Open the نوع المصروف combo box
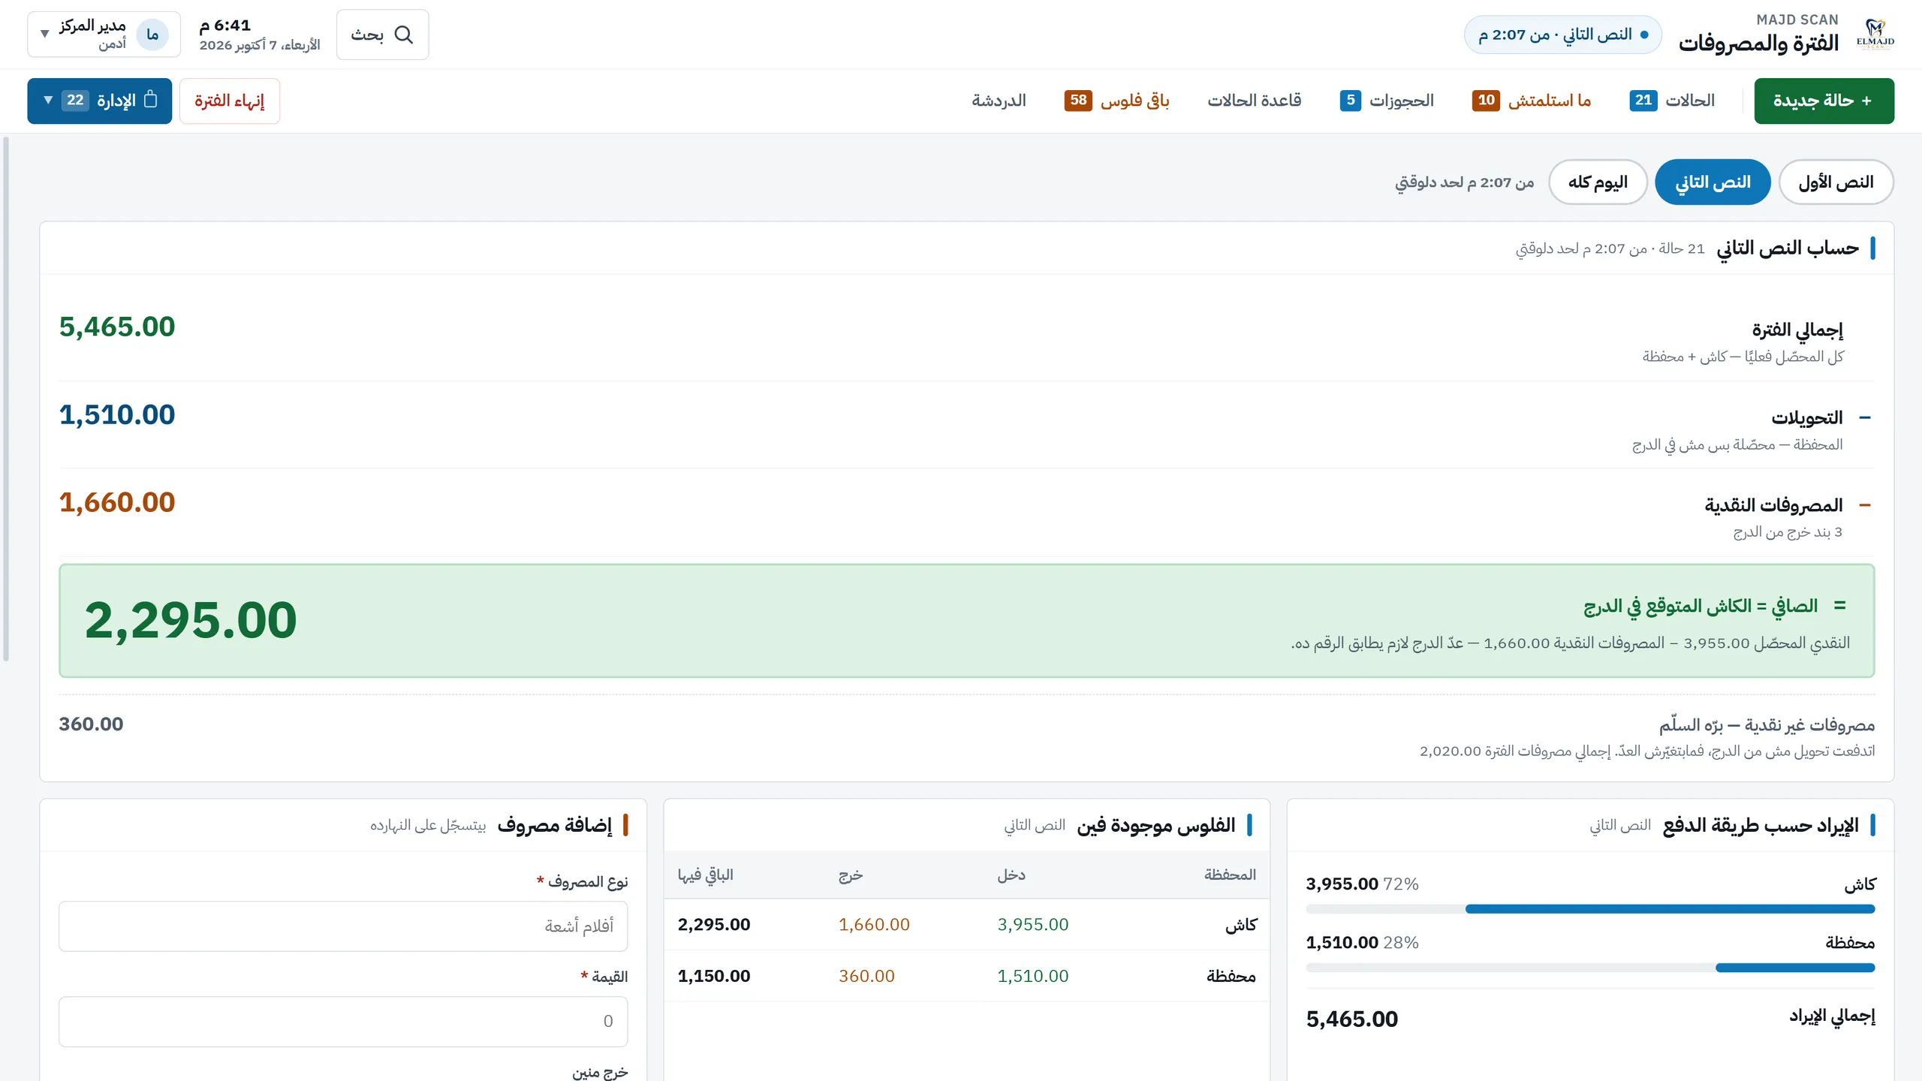1922x1081 pixels. point(343,926)
